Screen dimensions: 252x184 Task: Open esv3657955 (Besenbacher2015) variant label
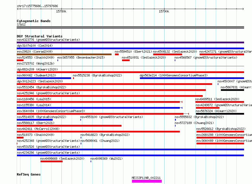tap(81, 57)
